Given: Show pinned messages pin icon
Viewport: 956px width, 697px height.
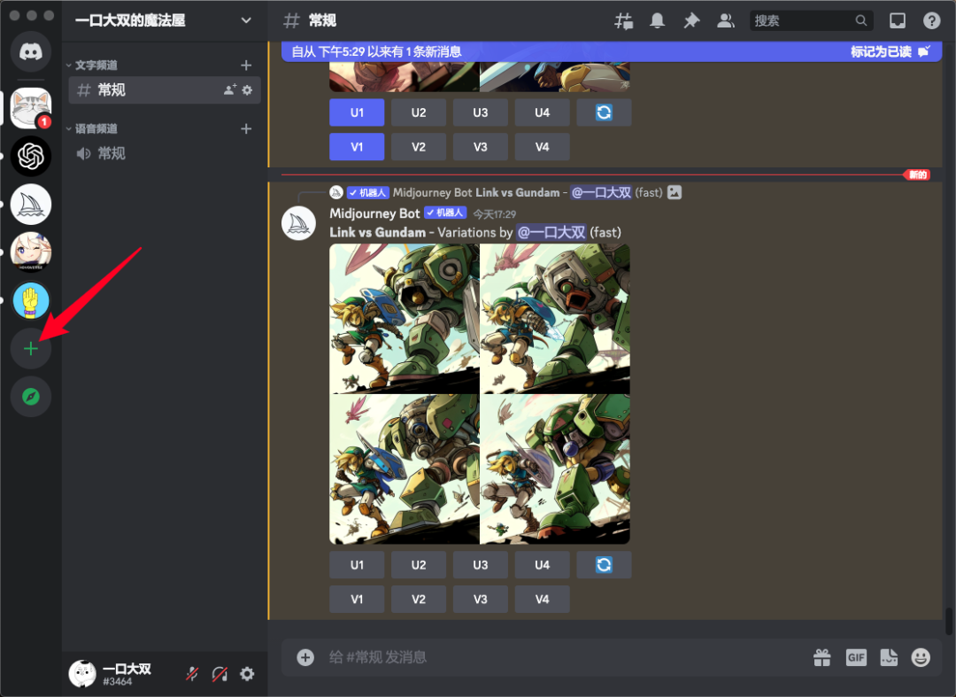Looking at the screenshot, I should (x=690, y=20).
